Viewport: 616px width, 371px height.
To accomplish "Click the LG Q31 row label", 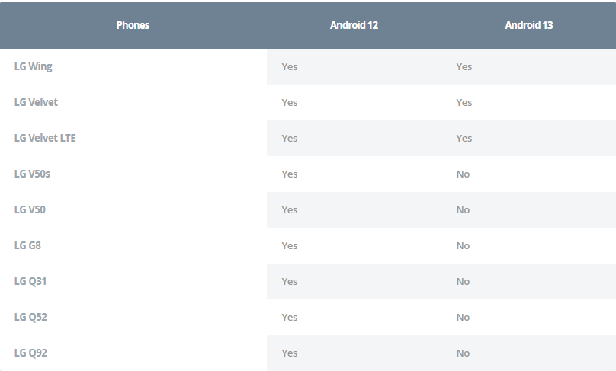I will (30, 281).
